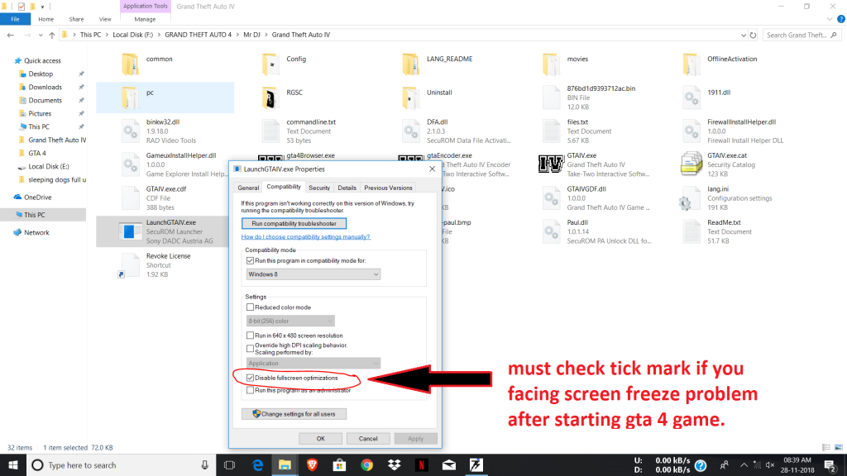The height and width of the screenshot is (476, 847).
Task: Open the common folder icon
Action: pos(130,64)
